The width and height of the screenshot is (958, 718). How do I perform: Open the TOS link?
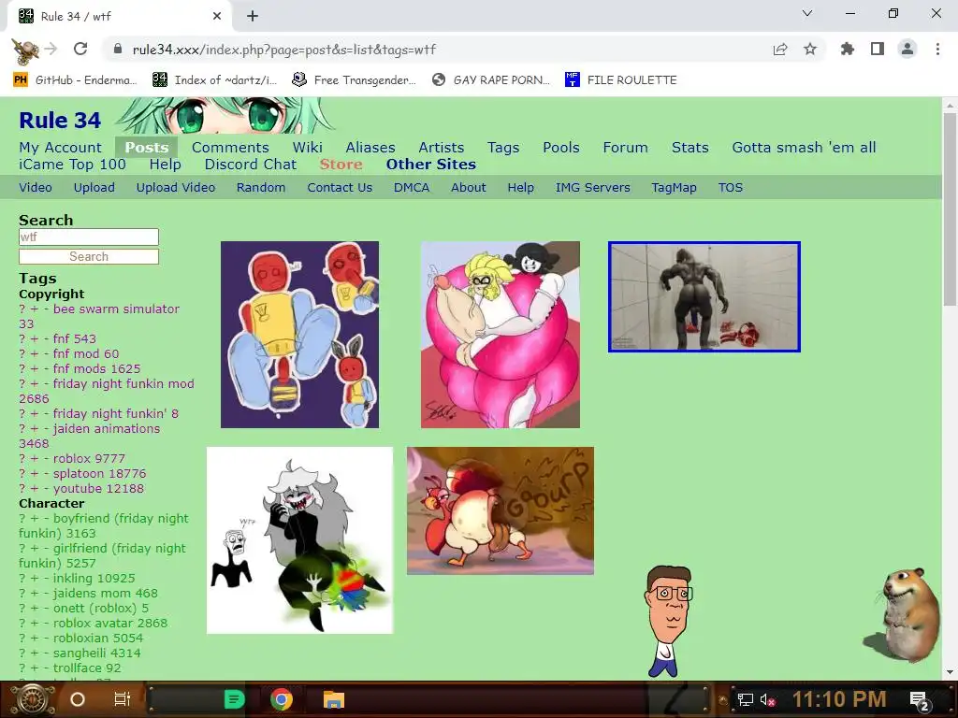pyautogui.click(x=731, y=187)
